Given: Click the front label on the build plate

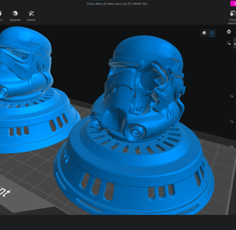Looking at the screenshot, I should (5, 192).
